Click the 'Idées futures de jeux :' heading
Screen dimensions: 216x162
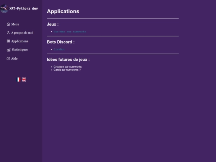coord(68,60)
